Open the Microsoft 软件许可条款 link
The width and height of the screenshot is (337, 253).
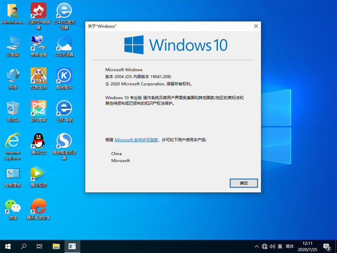[138, 140]
